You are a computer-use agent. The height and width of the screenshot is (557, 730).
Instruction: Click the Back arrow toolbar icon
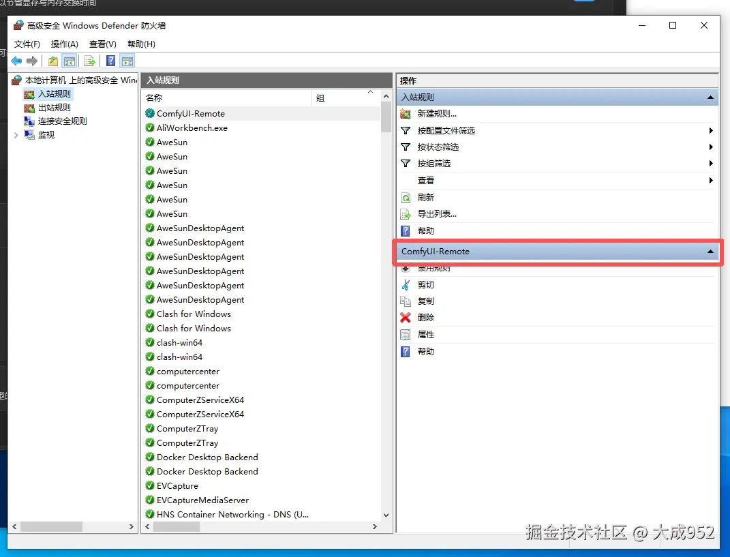(x=16, y=61)
